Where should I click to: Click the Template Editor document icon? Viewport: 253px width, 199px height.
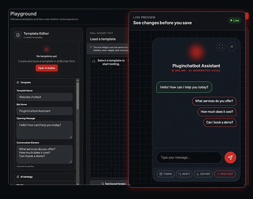pos(18,35)
